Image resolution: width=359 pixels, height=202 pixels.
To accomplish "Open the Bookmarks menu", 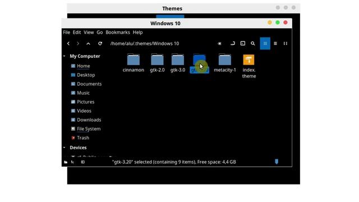I will coord(118,33).
